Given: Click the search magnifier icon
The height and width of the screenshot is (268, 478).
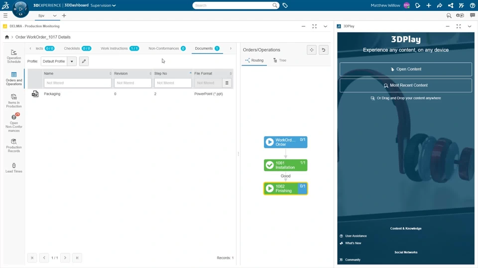Looking at the screenshot, I should tap(275, 5).
